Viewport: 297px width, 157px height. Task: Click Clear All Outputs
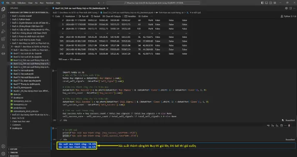click(x=111, y=16)
